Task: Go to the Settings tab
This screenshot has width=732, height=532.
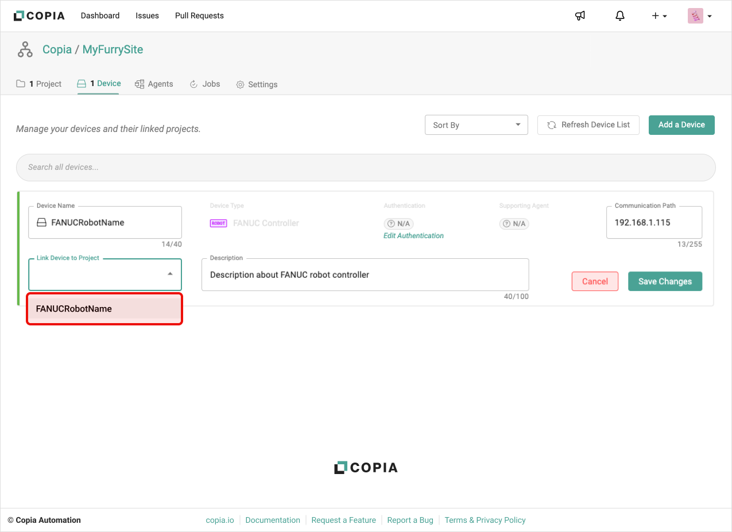Action: click(x=257, y=84)
